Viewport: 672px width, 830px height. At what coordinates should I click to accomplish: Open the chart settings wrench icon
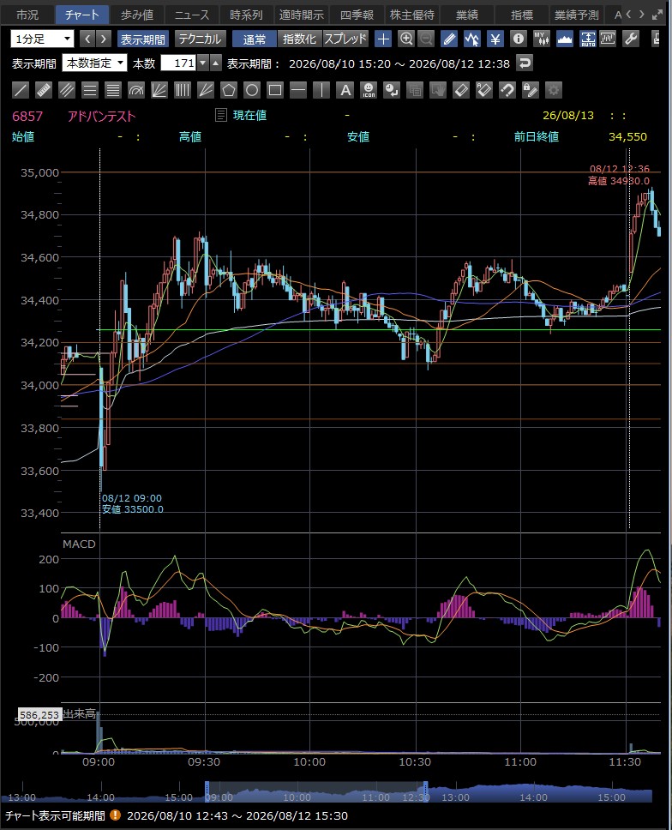coord(630,39)
